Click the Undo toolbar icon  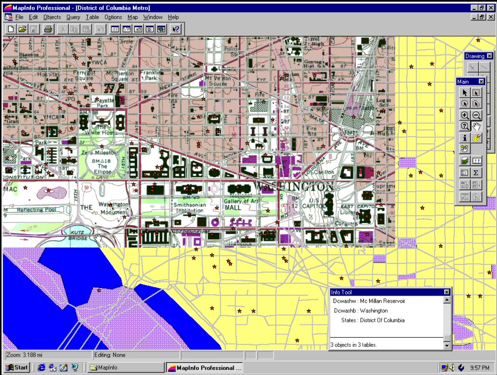tap(101, 29)
